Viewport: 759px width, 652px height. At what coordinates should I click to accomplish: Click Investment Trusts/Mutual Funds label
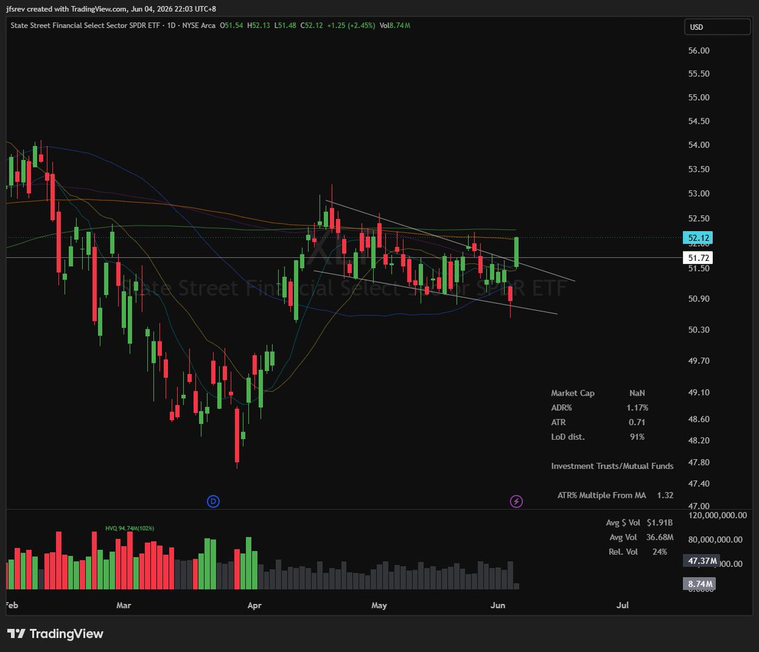(x=612, y=466)
